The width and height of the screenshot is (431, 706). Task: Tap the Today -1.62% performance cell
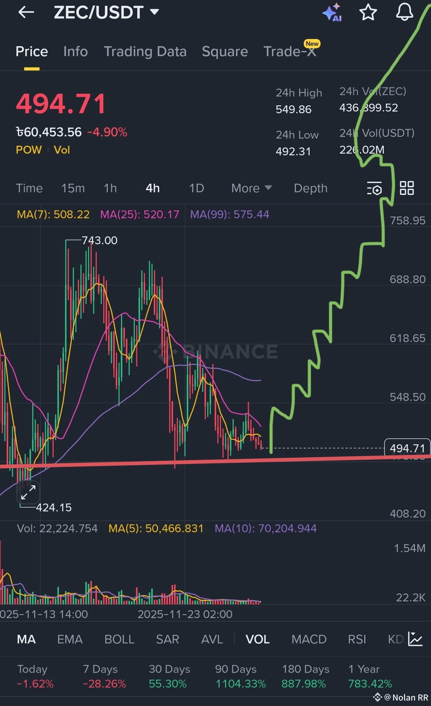point(35,676)
